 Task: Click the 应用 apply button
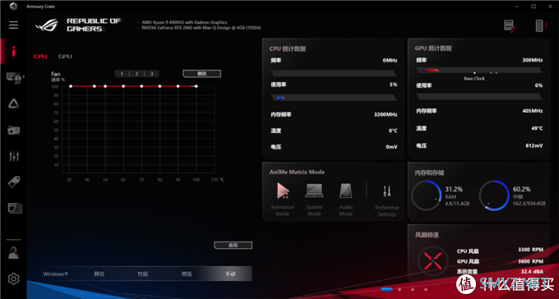point(233,245)
